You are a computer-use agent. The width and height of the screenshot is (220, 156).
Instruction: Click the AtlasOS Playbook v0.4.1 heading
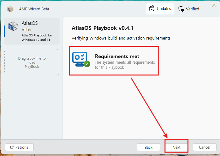coord(102,28)
